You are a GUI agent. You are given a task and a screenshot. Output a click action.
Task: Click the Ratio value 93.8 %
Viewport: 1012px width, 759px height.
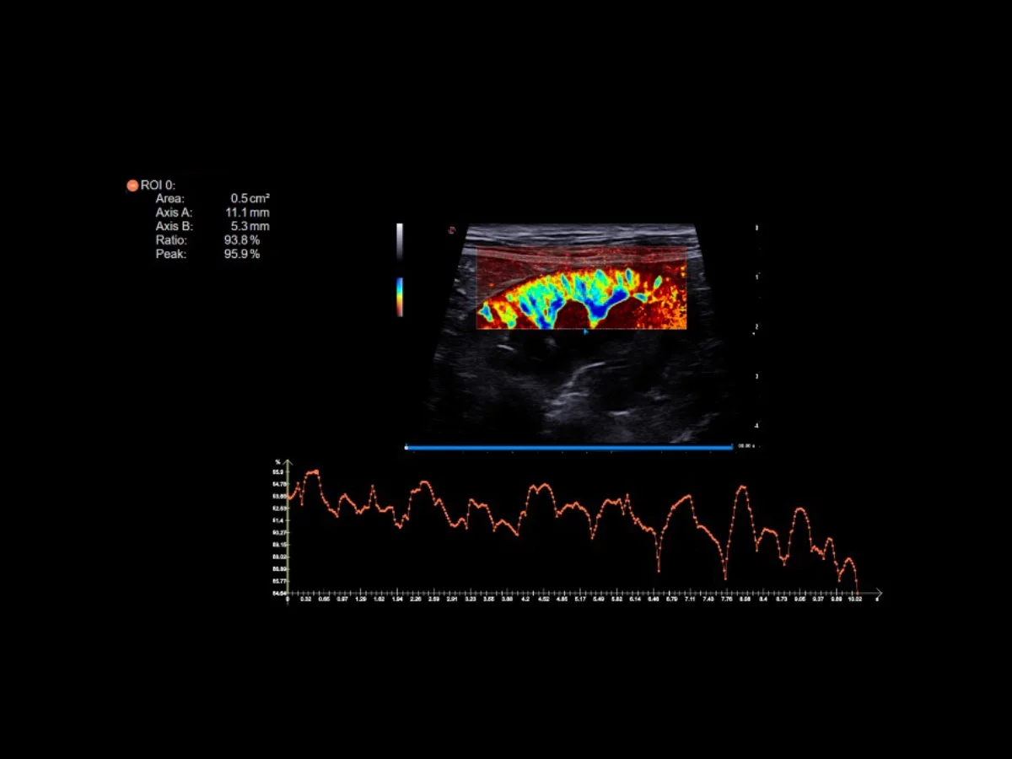pyautogui.click(x=242, y=240)
